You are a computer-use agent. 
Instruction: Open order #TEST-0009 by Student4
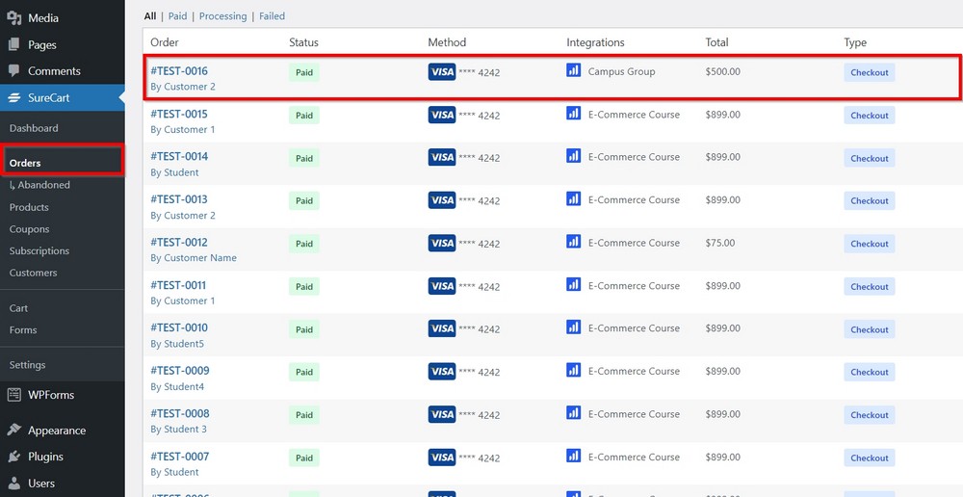pos(179,371)
